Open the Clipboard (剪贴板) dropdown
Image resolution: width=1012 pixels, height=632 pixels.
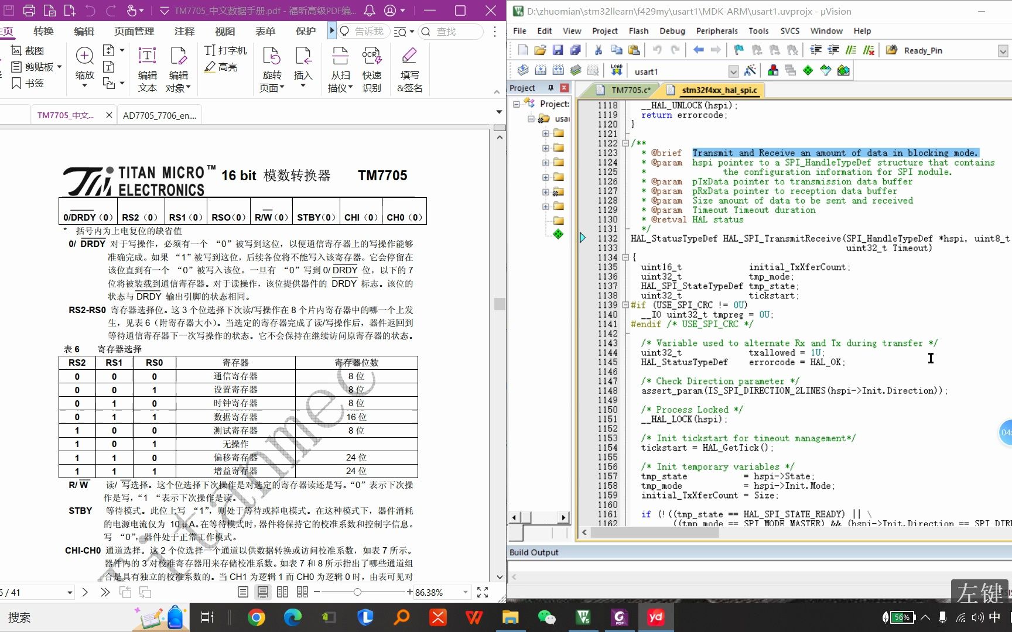pyautogui.click(x=60, y=67)
